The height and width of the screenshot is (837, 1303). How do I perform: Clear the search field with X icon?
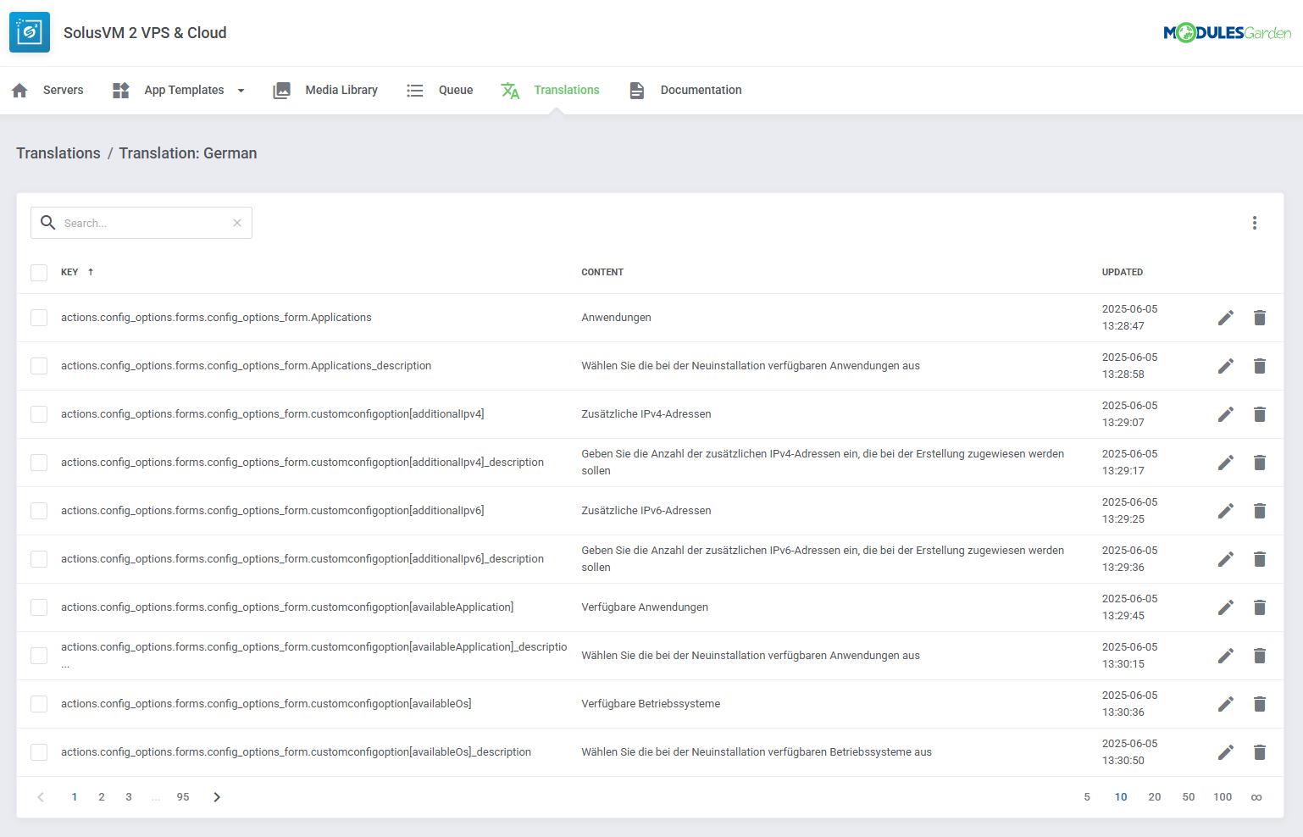237,223
